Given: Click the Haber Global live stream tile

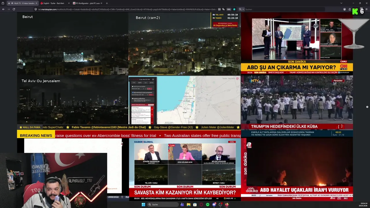Looking at the screenshot, I should 185,170.
